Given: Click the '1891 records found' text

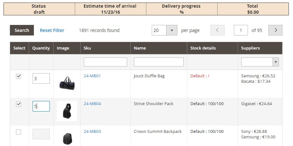Looking at the screenshot, I should (x=99, y=30).
